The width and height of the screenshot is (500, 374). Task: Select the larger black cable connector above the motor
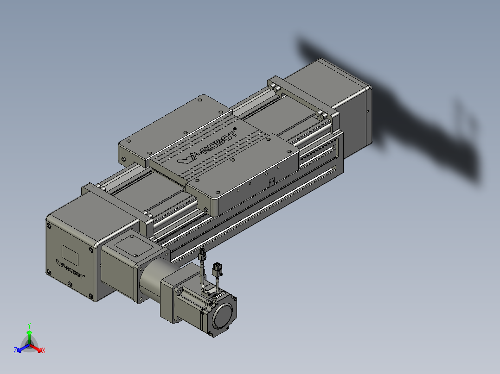tap(217, 269)
